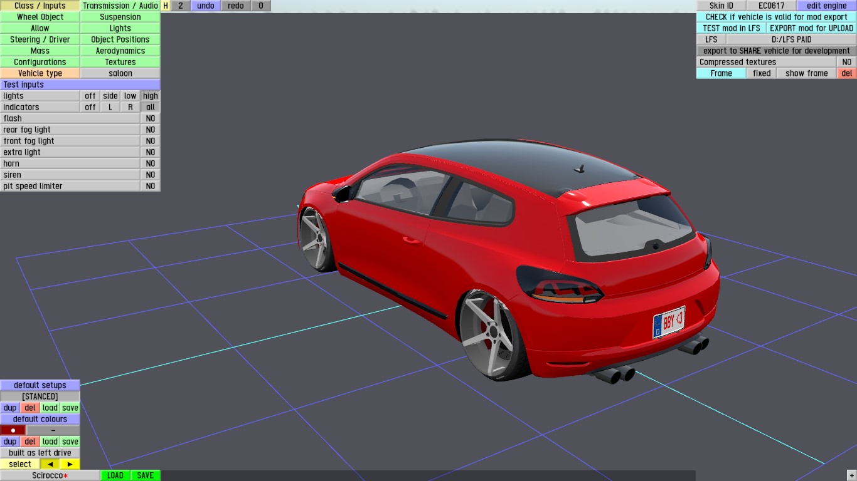The height and width of the screenshot is (481, 857).
Task: Save the default setup
Action: (x=70, y=408)
